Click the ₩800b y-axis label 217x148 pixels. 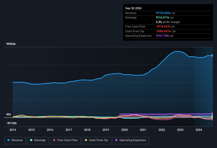[11, 44]
